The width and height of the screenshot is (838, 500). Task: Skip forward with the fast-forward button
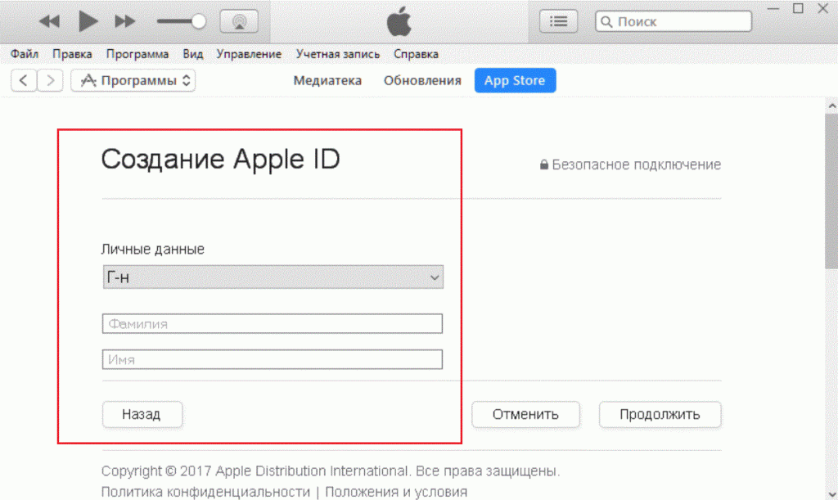pos(125,21)
